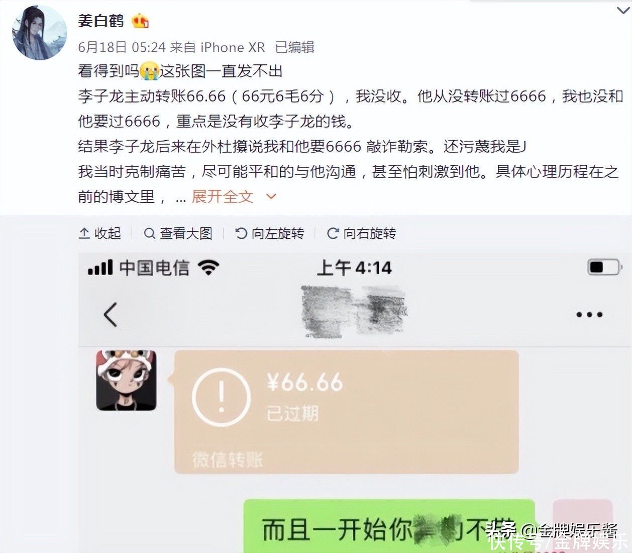Rotate image right with 向右旋转
The height and width of the screenshot is (553, 632).
[x=361, y=233]
